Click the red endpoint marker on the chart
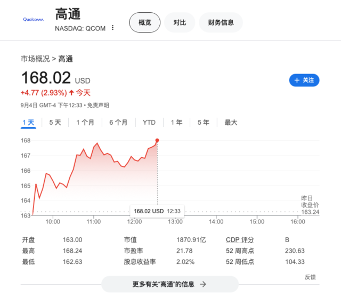This screenshot has height=297, width=341. [x=157, y=140]
